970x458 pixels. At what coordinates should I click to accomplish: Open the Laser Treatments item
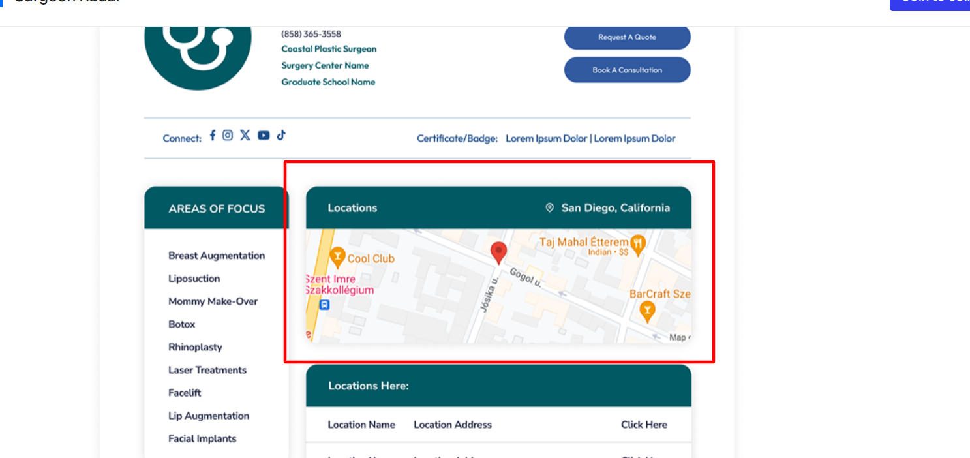pos(207,370)
